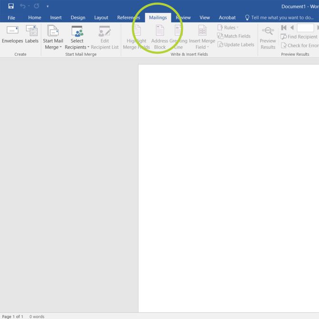The image size is (319, 319).
Task: Click the blank document page
Action: tap(229, 188)
